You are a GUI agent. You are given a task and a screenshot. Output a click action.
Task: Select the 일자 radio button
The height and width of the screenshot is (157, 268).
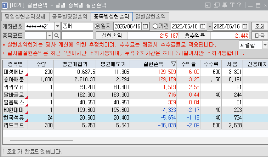[x=97, y=26]
